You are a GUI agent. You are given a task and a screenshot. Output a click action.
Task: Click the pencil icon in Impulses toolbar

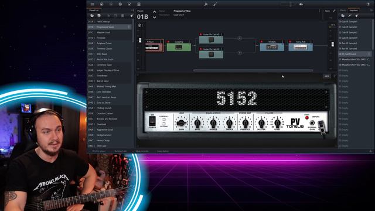(350, 16)
